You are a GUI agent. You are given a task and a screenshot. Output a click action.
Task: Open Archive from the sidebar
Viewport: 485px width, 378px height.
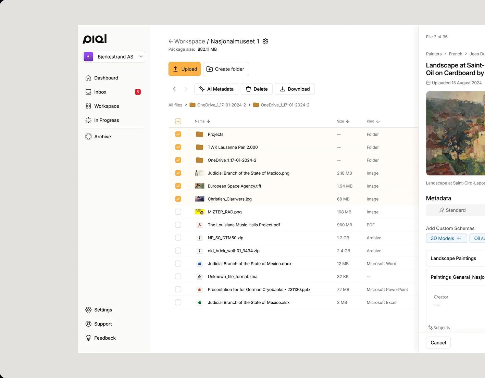click(x=102, y=137)
